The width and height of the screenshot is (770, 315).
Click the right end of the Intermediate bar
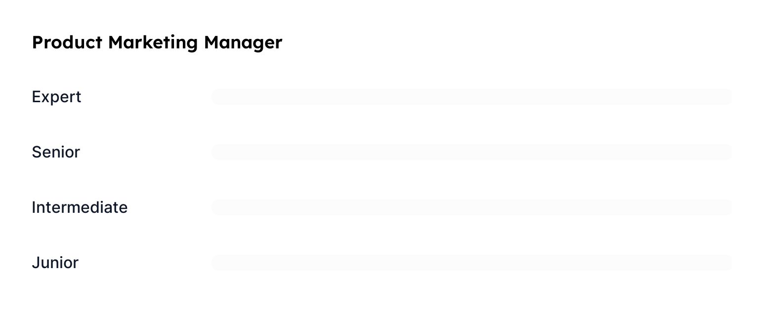coord(727,207)
